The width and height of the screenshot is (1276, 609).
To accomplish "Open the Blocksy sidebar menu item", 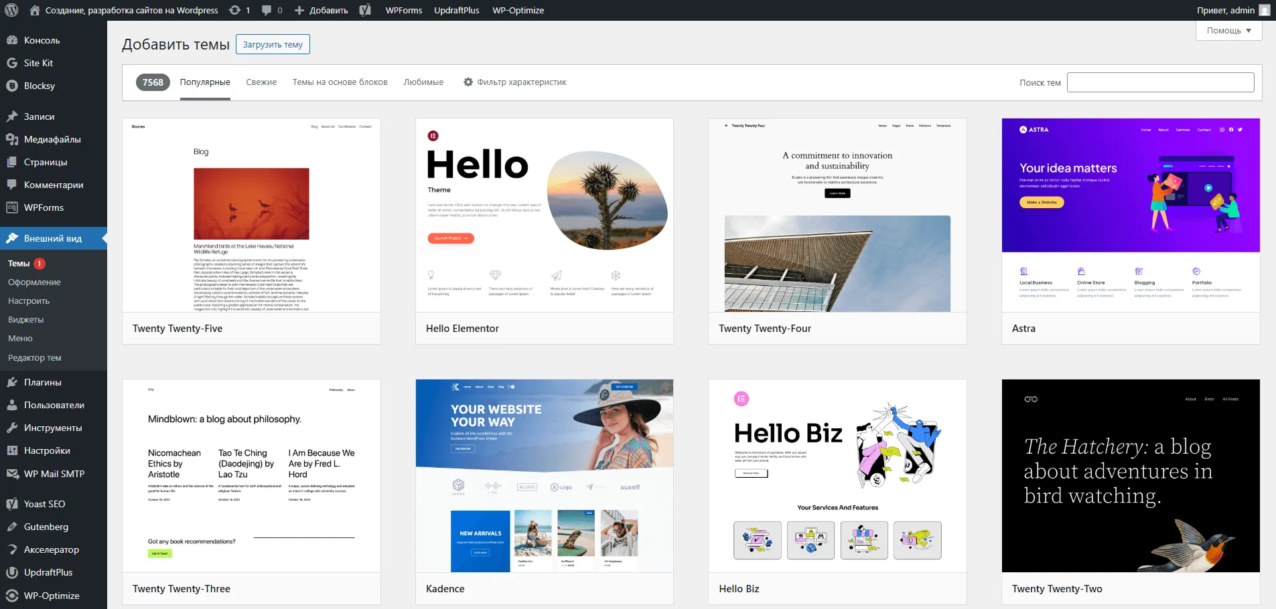I will pyautogui.click(x=39, y=86).
